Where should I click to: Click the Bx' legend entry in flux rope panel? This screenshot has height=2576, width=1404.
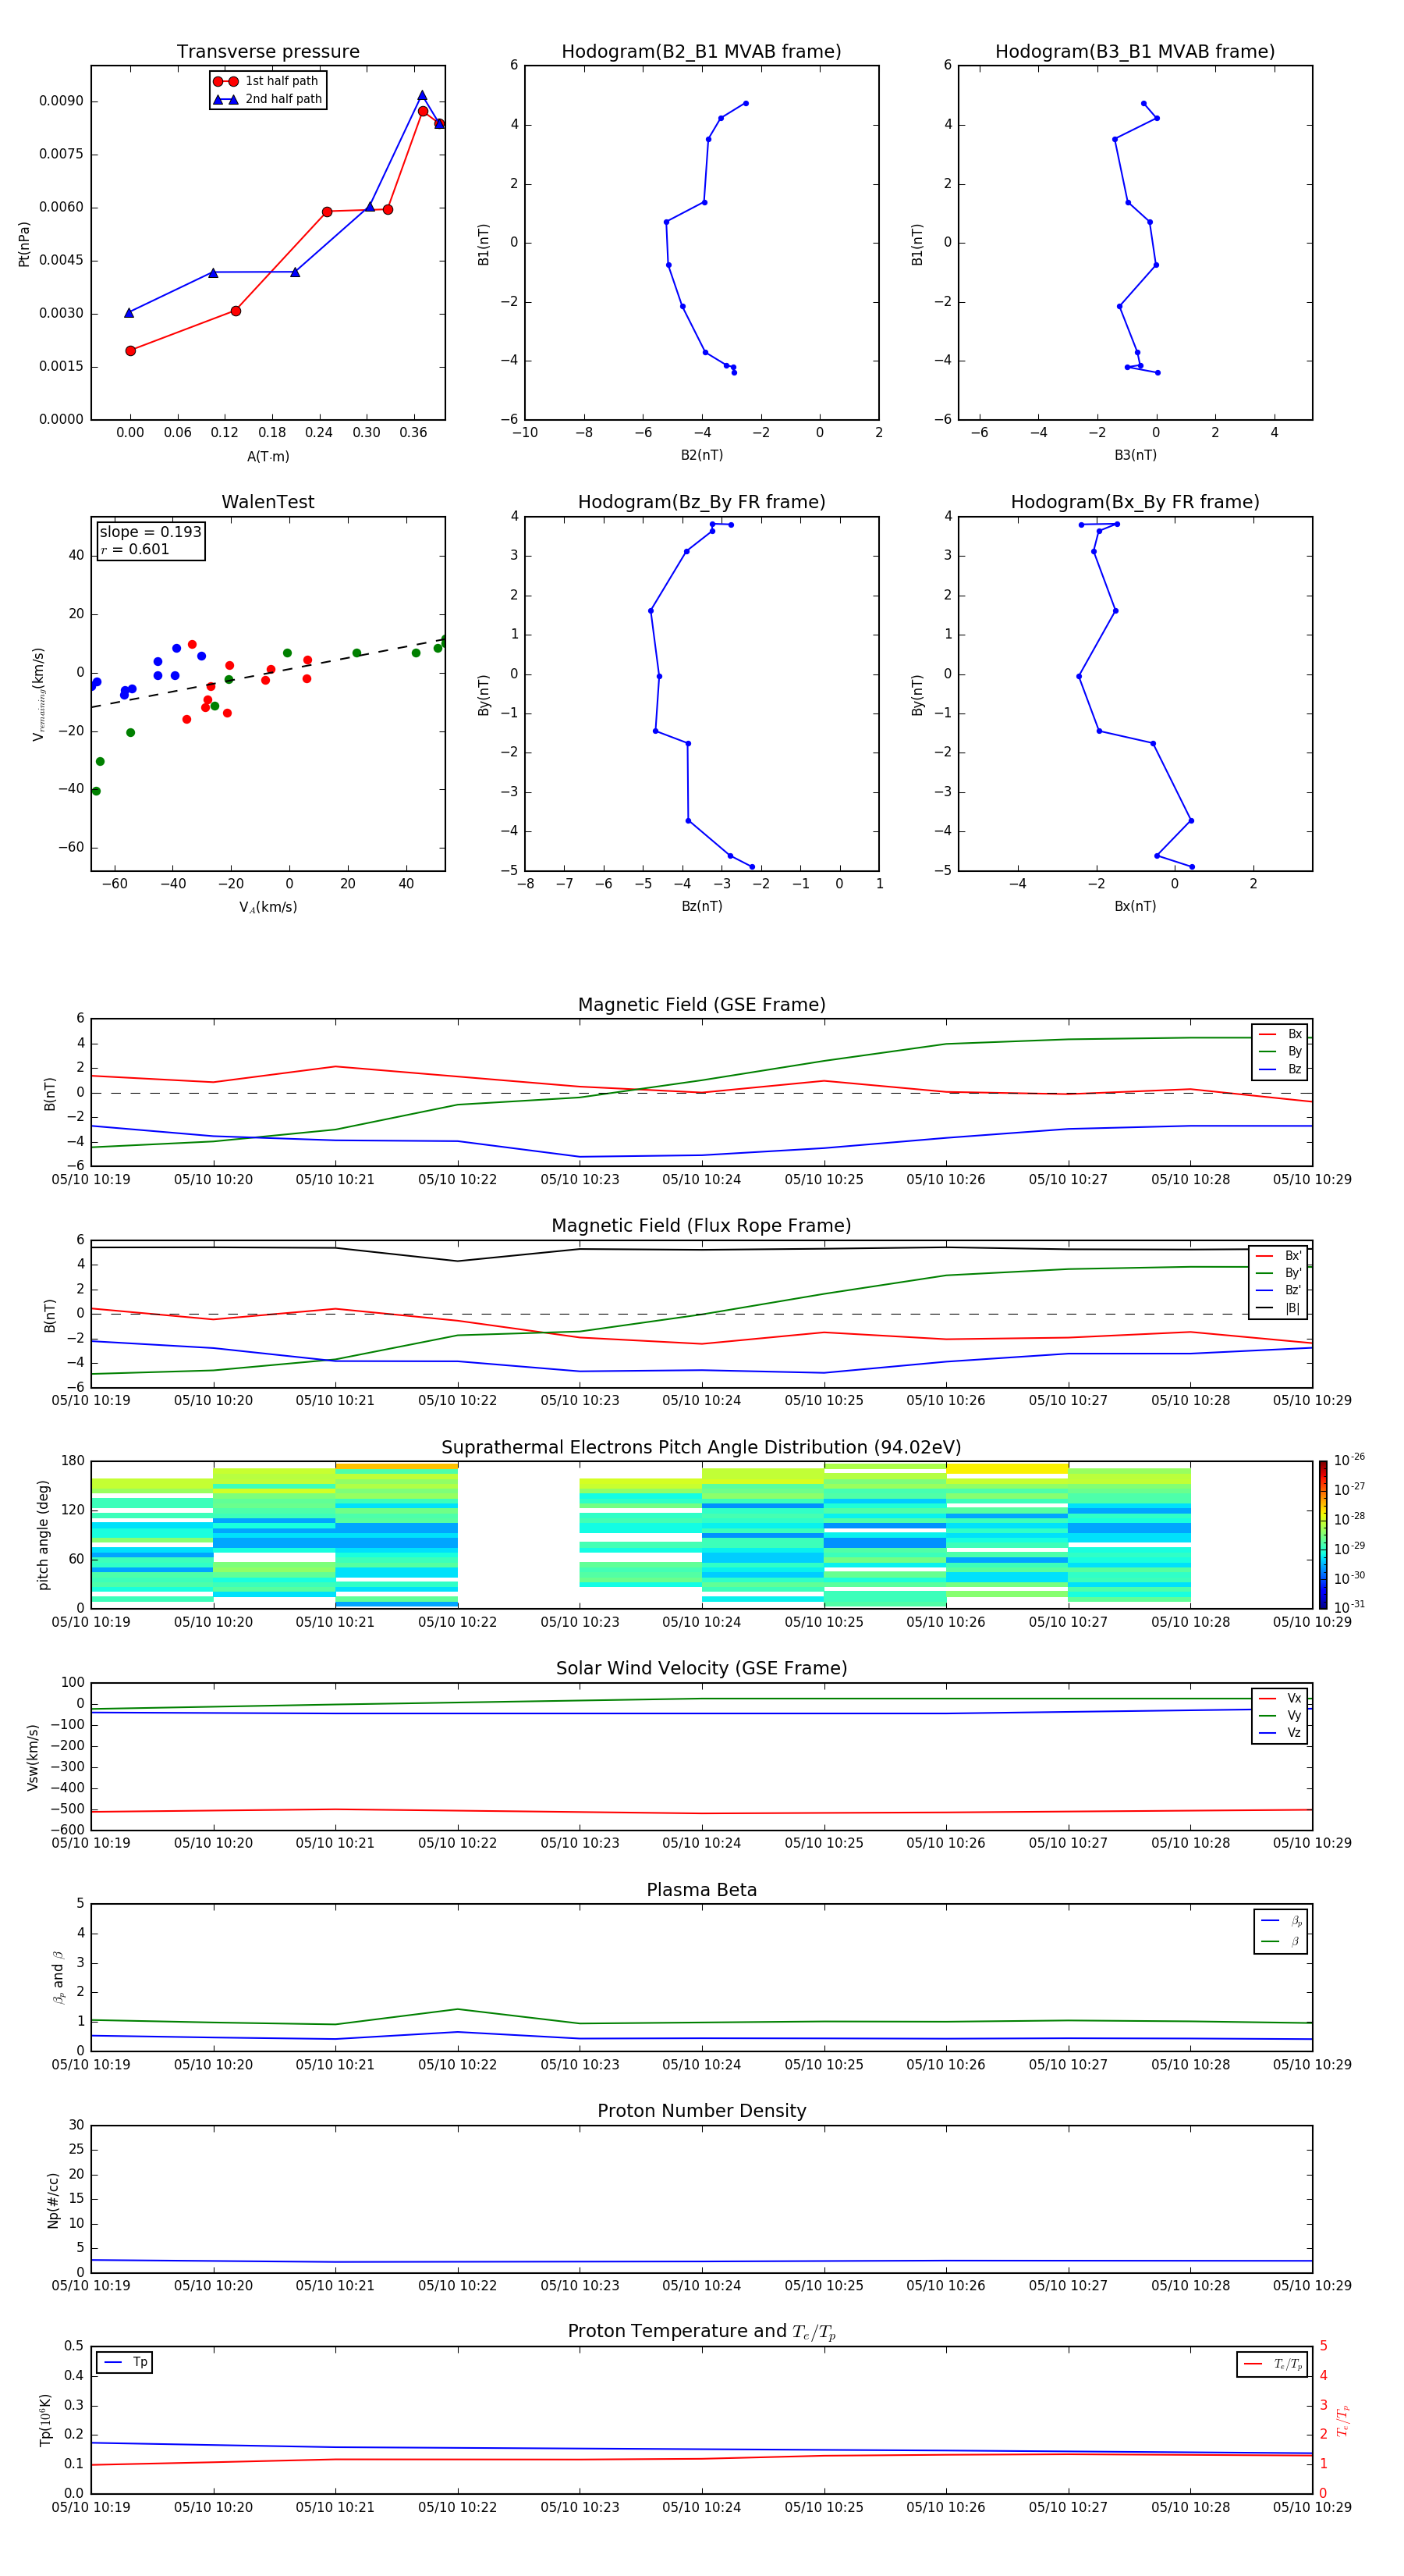(x=1278, y=1256)
